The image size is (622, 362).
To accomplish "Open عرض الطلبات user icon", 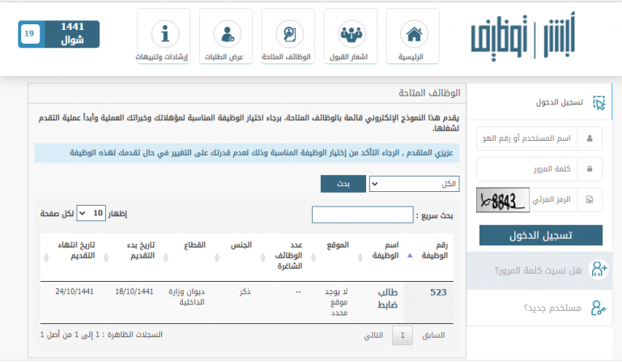I will tap(226, 35).
